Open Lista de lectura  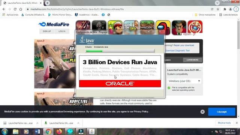228,15
